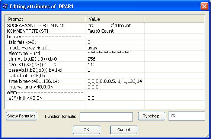Select the SUORASAANTIPORTIN NIMI prompt row
The image size is (211, 139).
[x=36, y=26]
